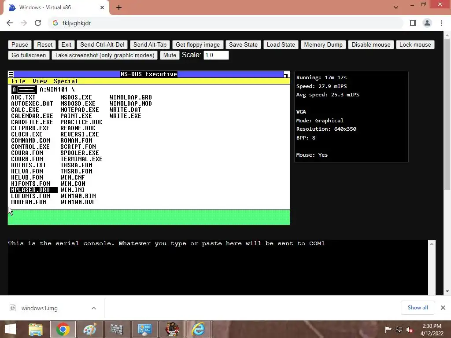Click Show all downloads
The height and width of the screenshot is (338, 451).
pyautogui.click(x=418, y=308)
